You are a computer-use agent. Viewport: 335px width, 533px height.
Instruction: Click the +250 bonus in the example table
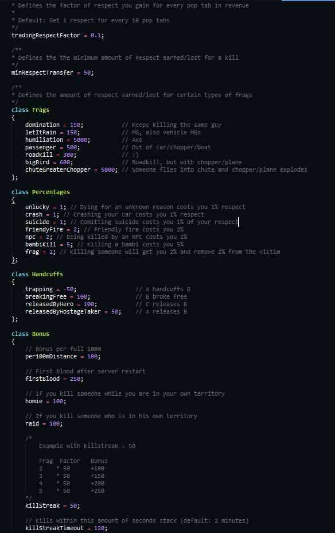pyautogui.click(x=98, y=491)
